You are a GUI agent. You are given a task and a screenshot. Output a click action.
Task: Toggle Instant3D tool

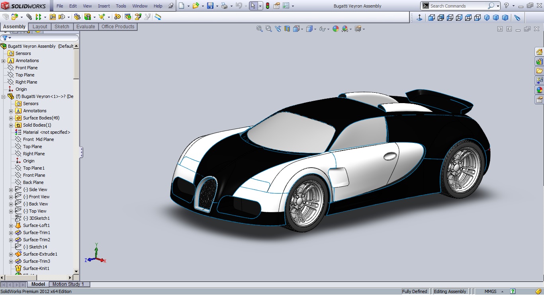click(158, 17)
